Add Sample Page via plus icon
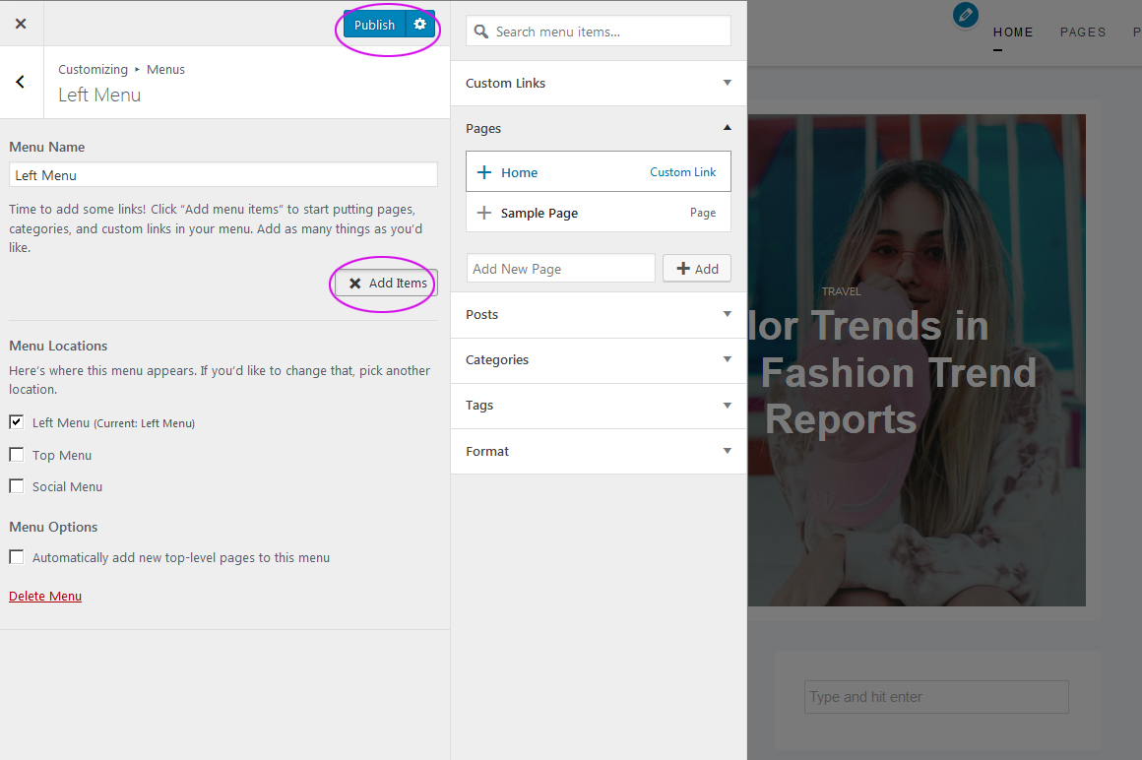This screenshot has width=1142, height=760. (x=484, y=213)
